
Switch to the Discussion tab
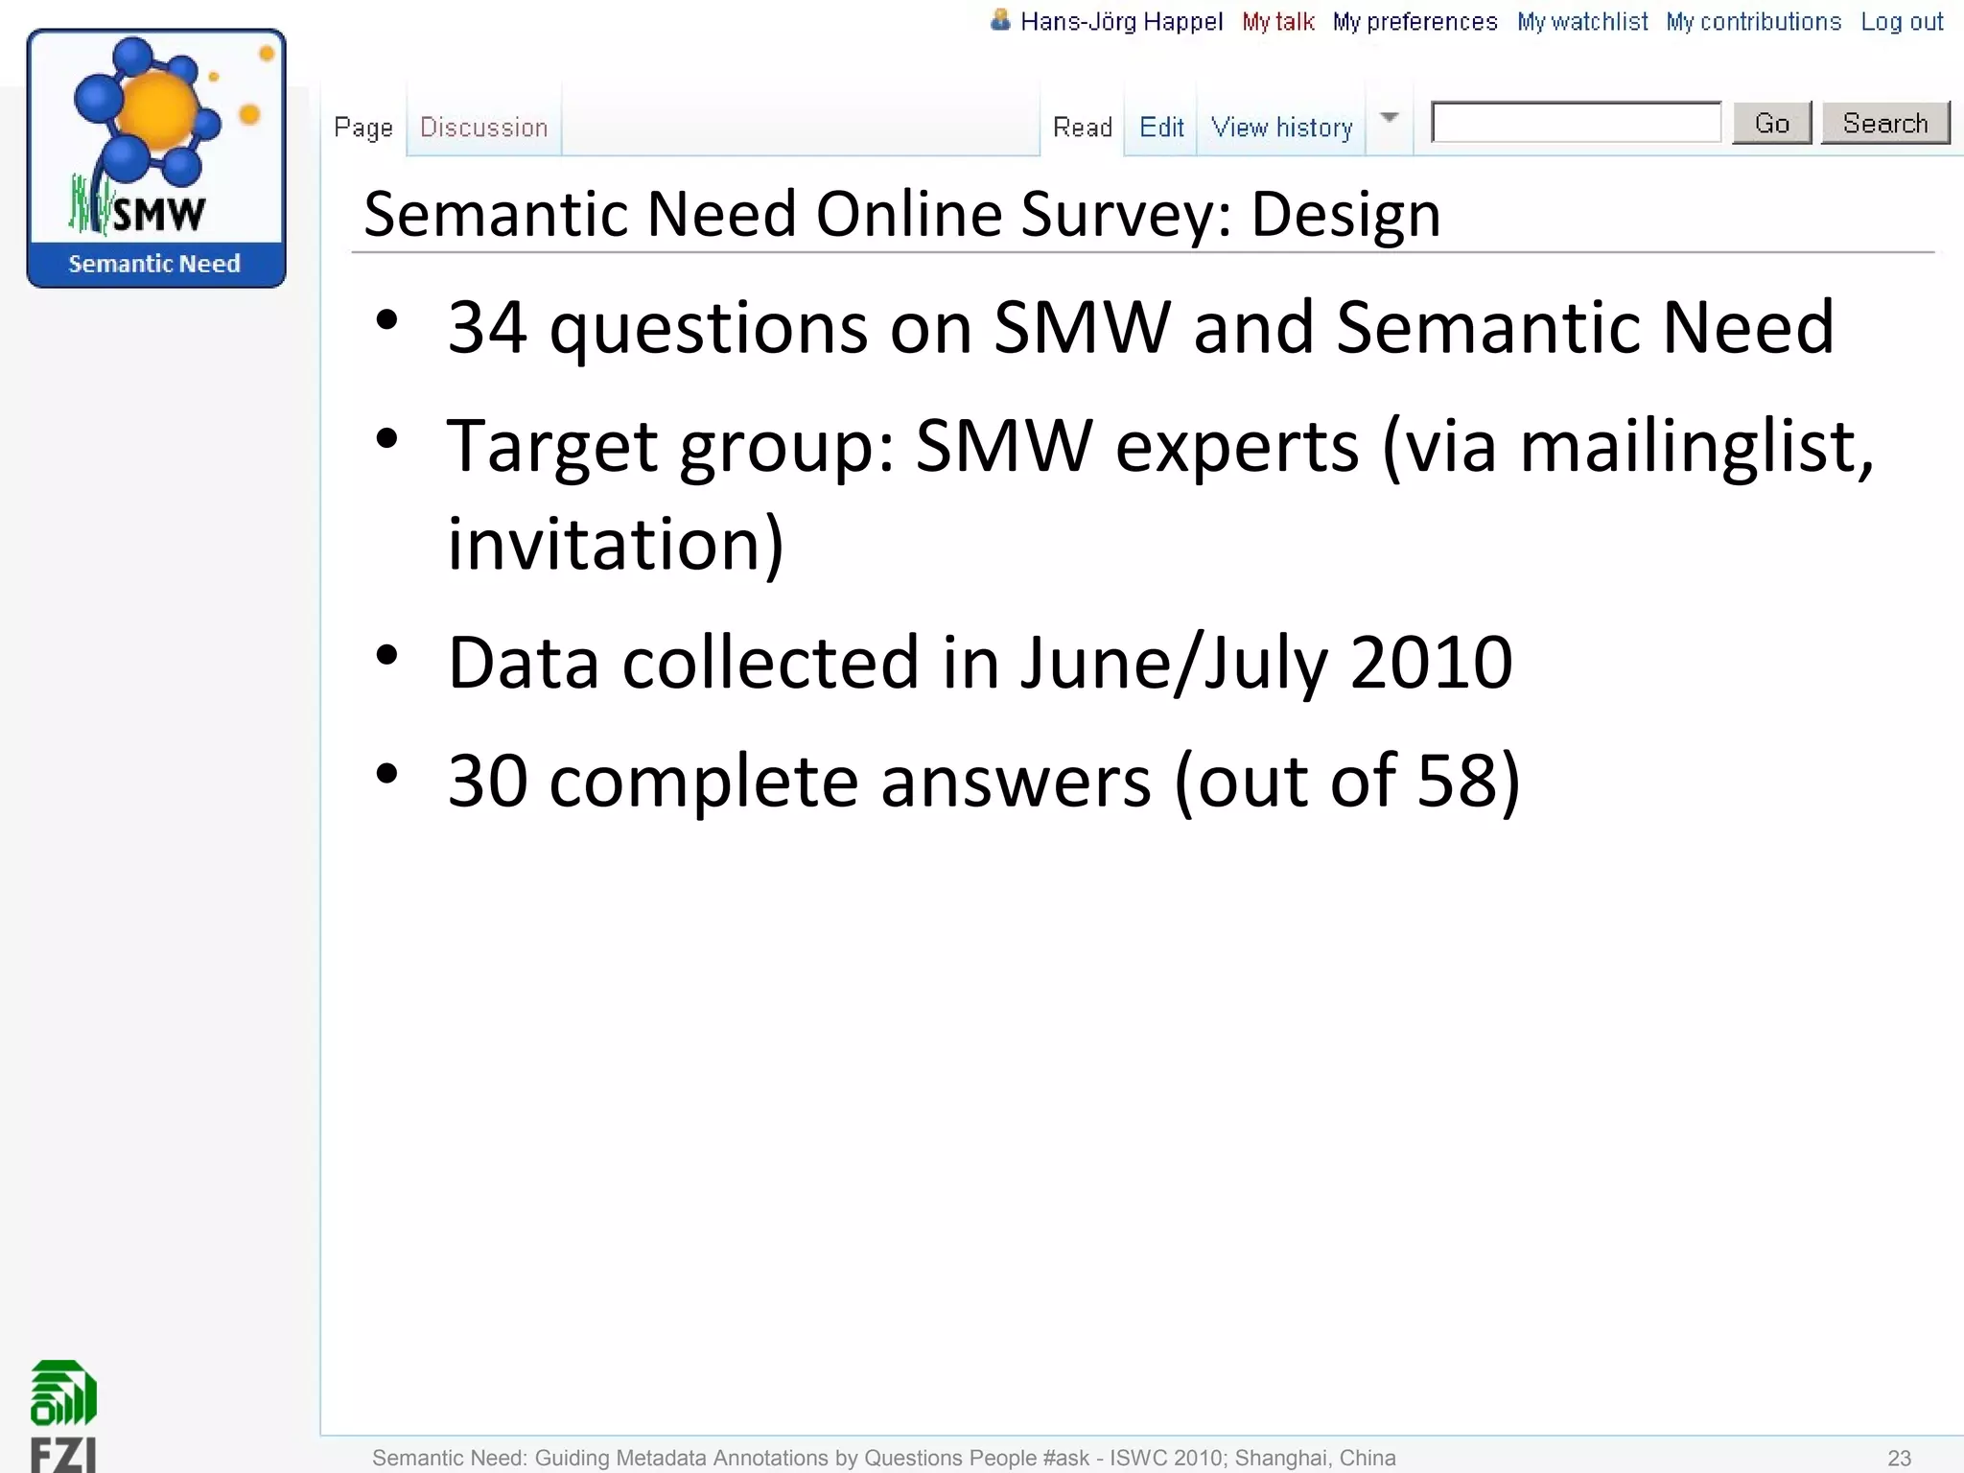tap(484, 127)
